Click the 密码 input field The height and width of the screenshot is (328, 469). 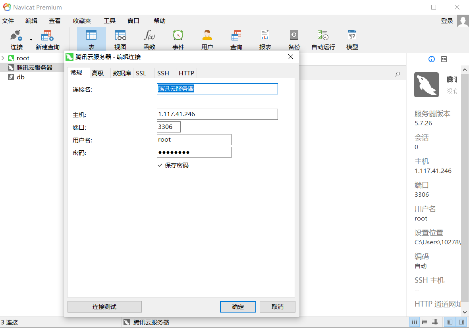coord(194,152)
